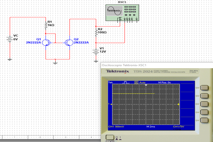Viewport: 213px width, 142px height.
Task: Click the 'Osciloscopio Tektronix-XSC1' window title
Action: (124, 65)
